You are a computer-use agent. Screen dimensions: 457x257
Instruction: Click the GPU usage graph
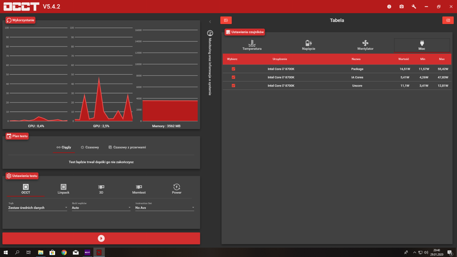[x=104, y=74]
